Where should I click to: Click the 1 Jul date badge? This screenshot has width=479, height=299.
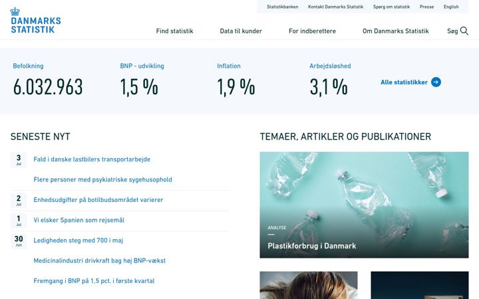click(x=19, y=221)
